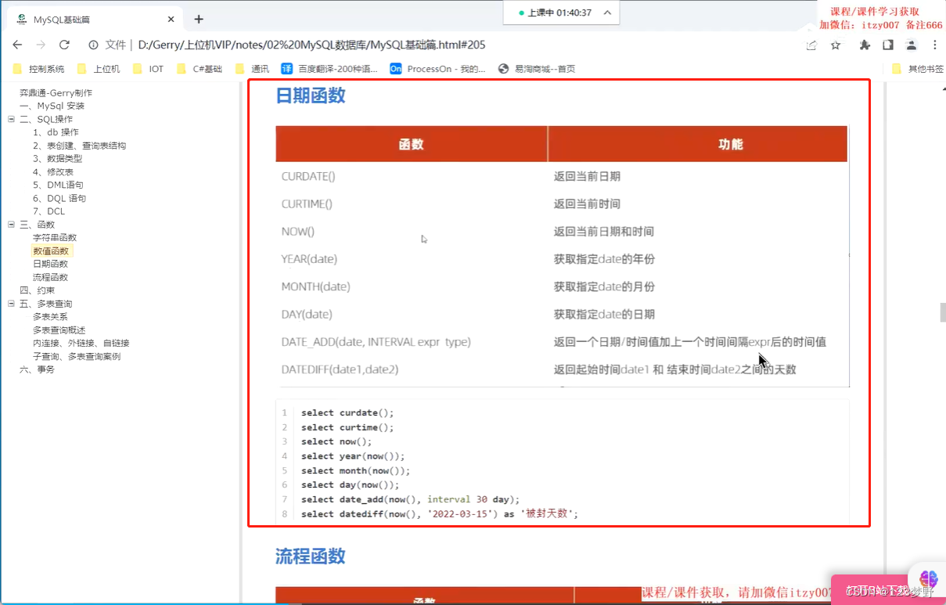
Task: Click the CURTIME() table cell
Action: pos(307,204)
